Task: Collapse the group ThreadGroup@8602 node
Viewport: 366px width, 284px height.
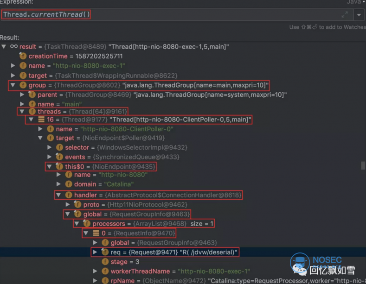Action: [x=13, y=85]
